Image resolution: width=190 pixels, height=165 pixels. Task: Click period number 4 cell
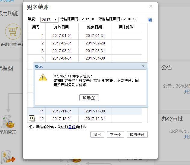click(x=36, y=58)
